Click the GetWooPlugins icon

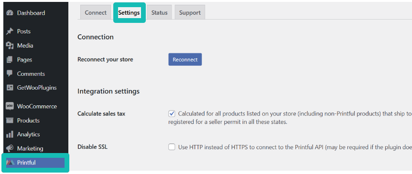[10, 88]
